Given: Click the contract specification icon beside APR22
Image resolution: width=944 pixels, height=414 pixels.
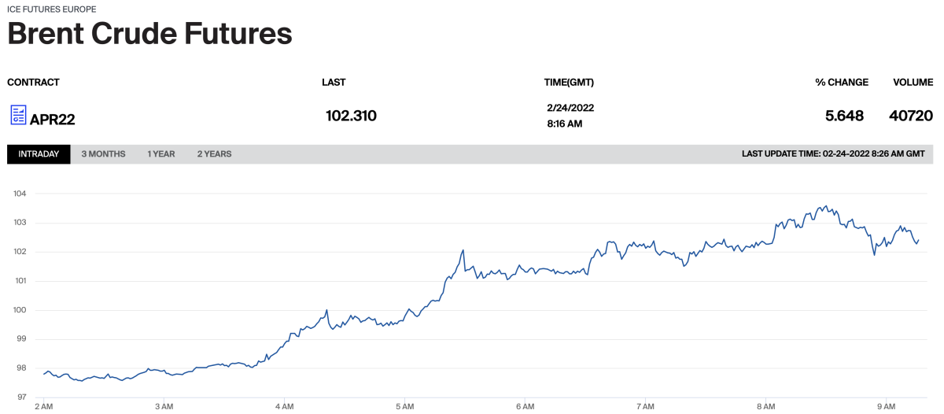Looking at the screenshot, I should [x=18, y=115].
